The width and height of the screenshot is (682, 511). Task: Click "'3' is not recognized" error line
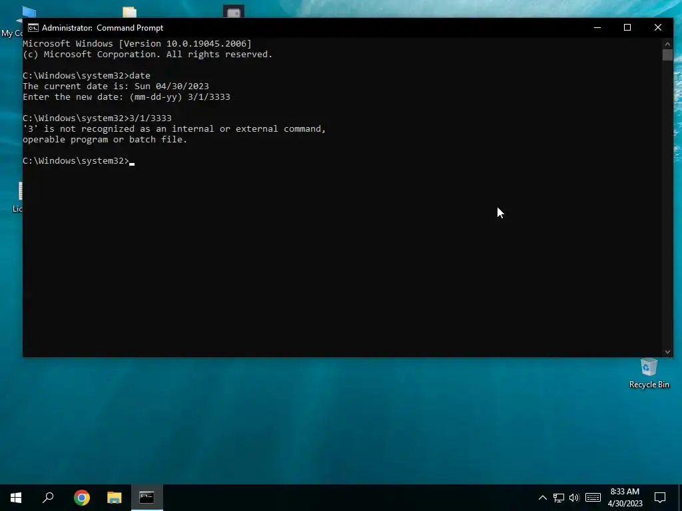[x=174, y=128]
